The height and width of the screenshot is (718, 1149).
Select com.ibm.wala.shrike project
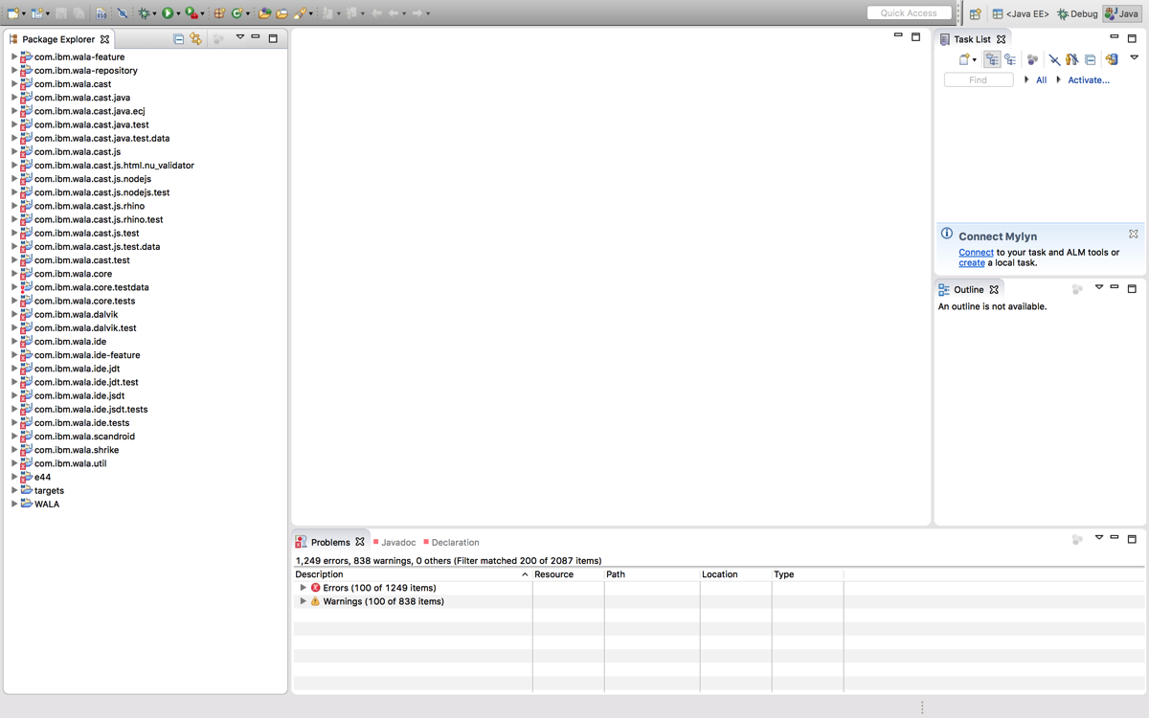pos(77,450)
